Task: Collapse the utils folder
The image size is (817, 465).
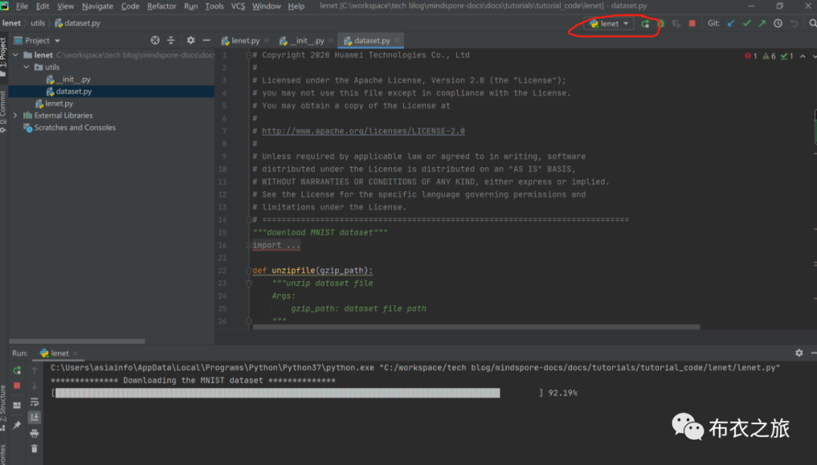Action: [x=26, y=67]
